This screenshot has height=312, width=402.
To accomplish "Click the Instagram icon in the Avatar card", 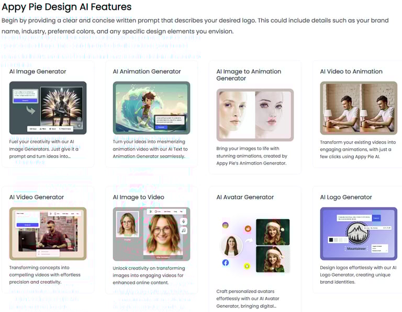I will [x=226, y=225].
